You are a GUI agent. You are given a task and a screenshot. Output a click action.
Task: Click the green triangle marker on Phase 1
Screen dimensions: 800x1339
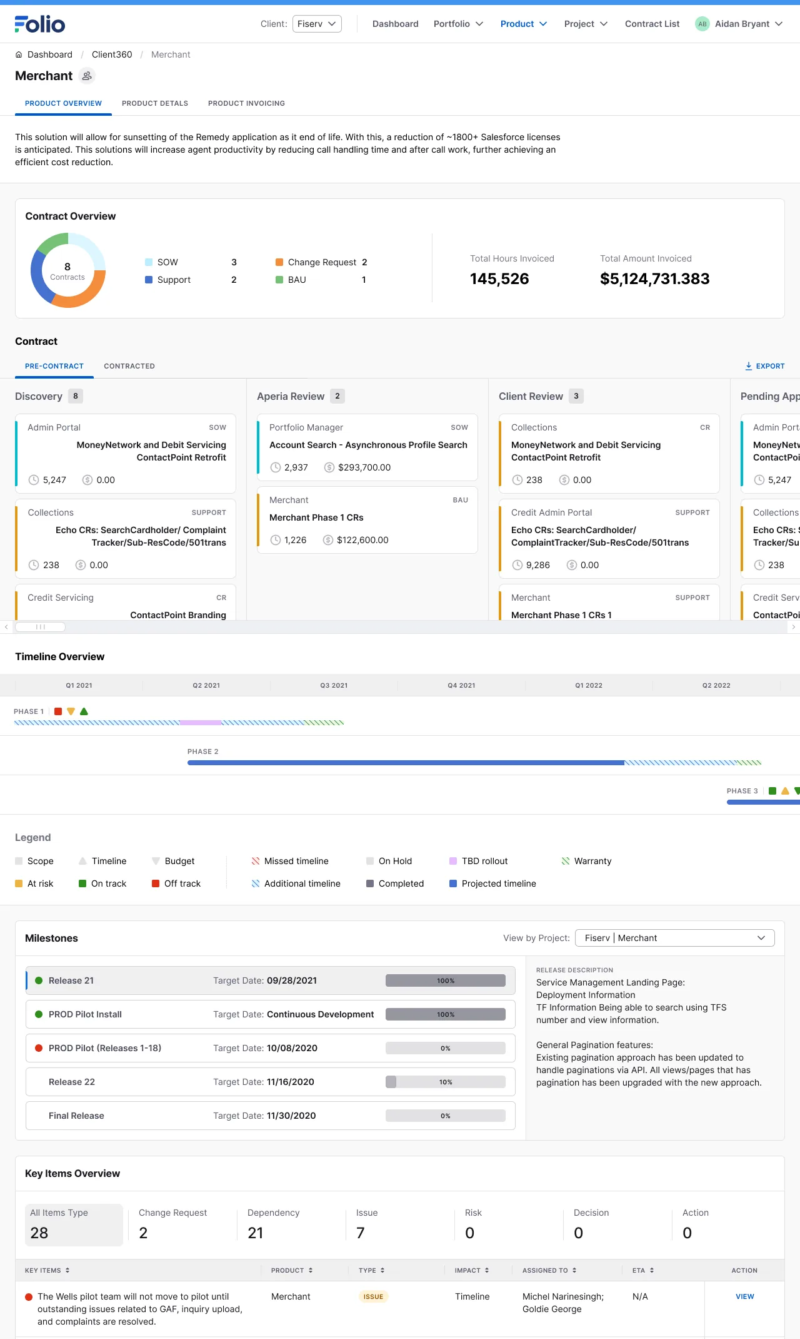coord(84,711)
